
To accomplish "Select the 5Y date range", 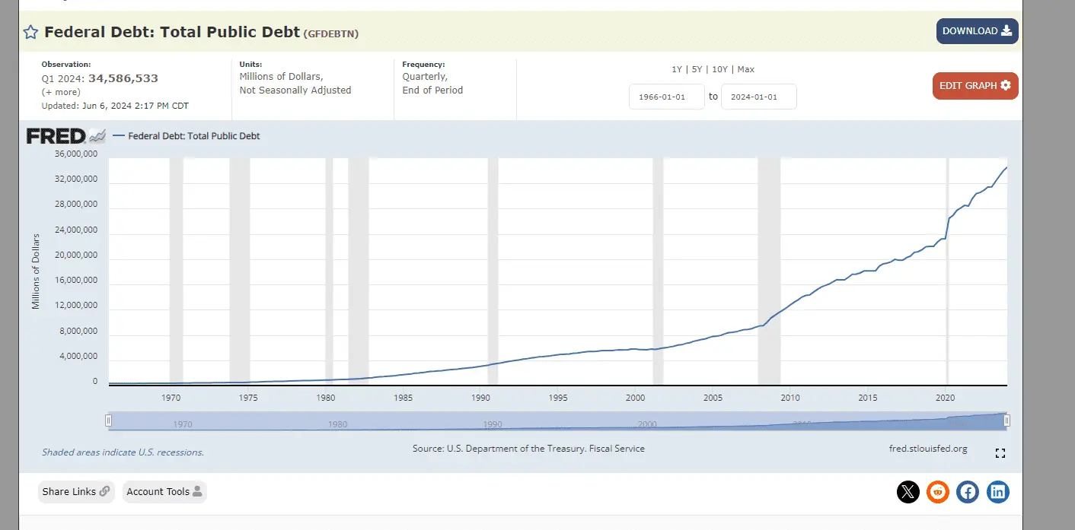I will (697, 69).
